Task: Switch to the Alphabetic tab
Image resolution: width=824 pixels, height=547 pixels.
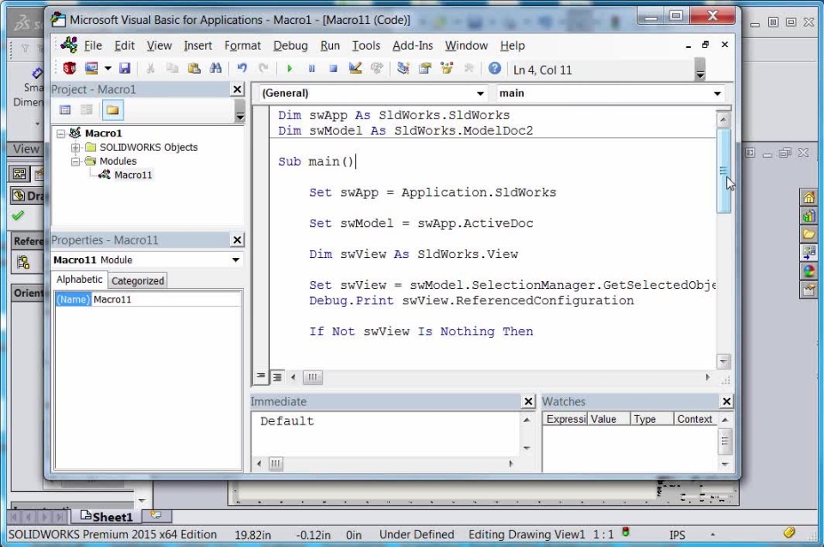Action: coord(79,280)
